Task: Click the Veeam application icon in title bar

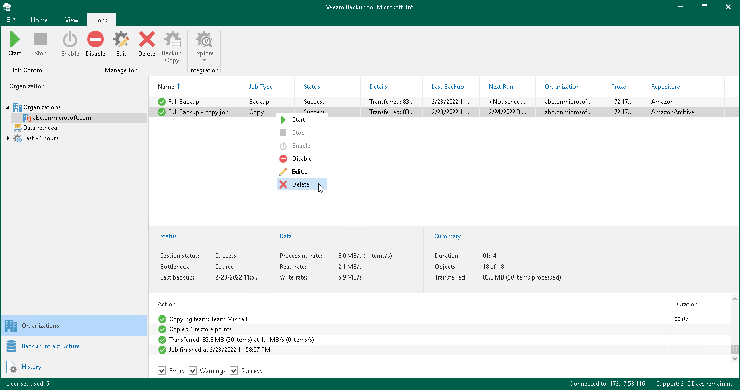Action: pos(7,7)
